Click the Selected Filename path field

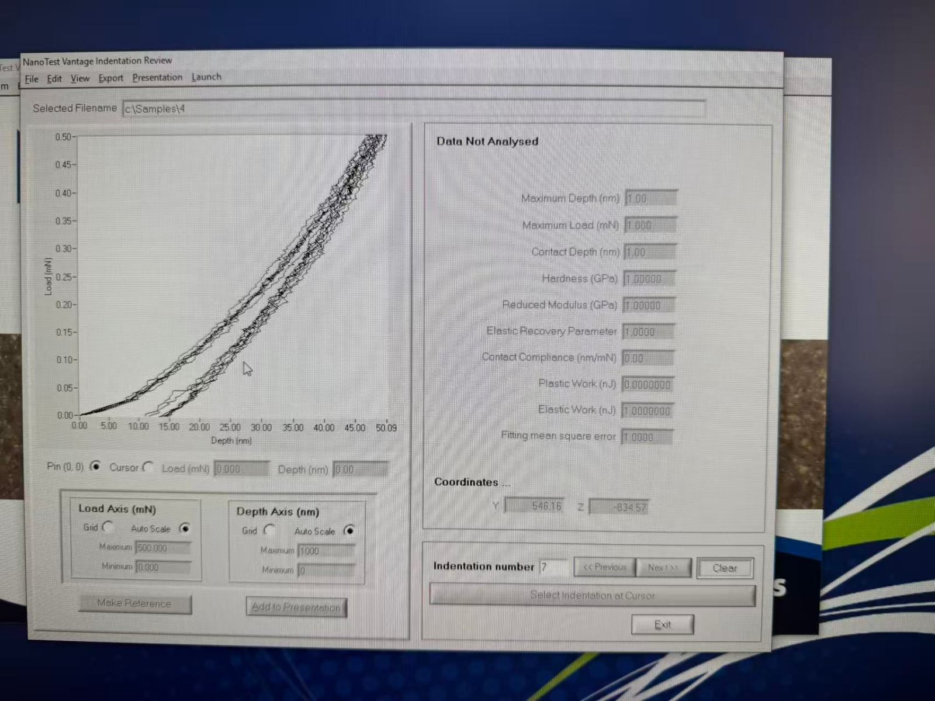[x=413, y=109]
